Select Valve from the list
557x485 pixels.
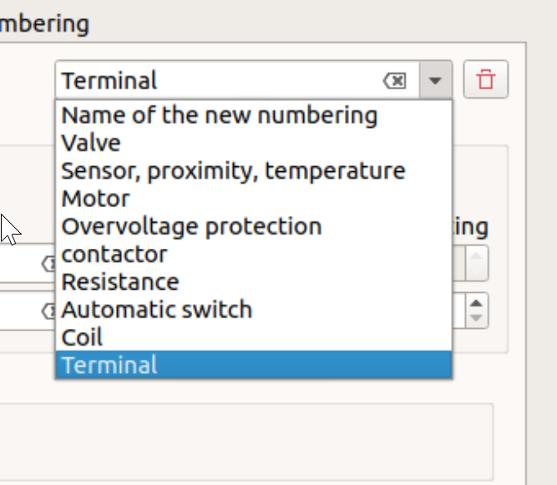91,143
